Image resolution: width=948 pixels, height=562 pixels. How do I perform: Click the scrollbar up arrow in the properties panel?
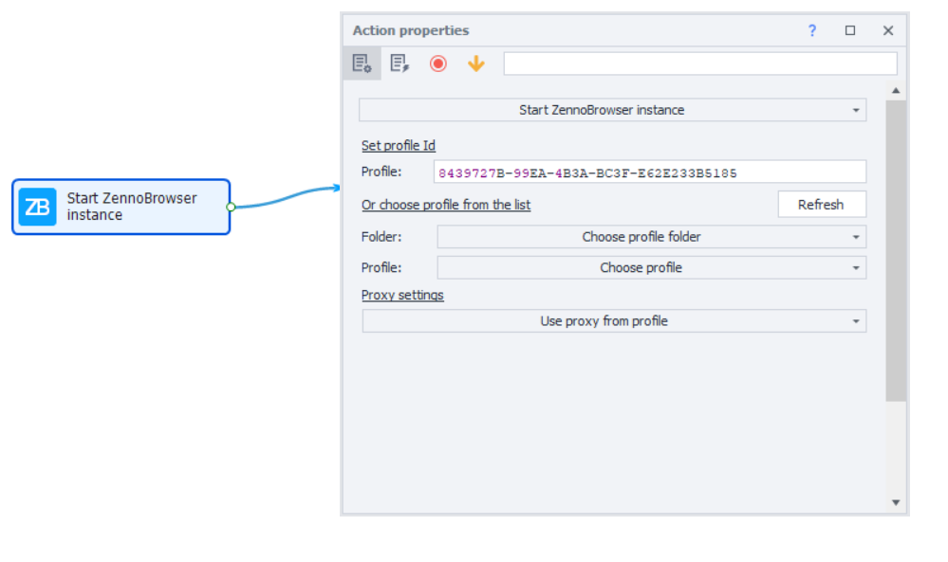pyautogui.click(x=896, y=91)
